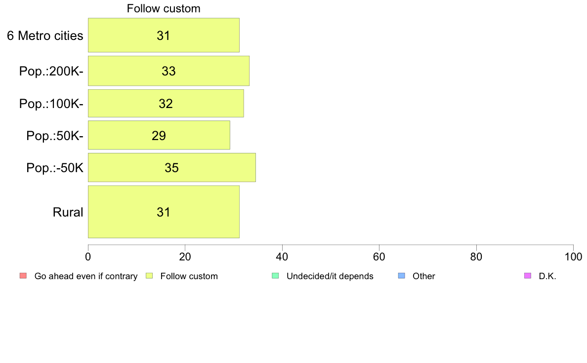Click the 'Go ahead even if contrary' legend label

coord(86,276)
